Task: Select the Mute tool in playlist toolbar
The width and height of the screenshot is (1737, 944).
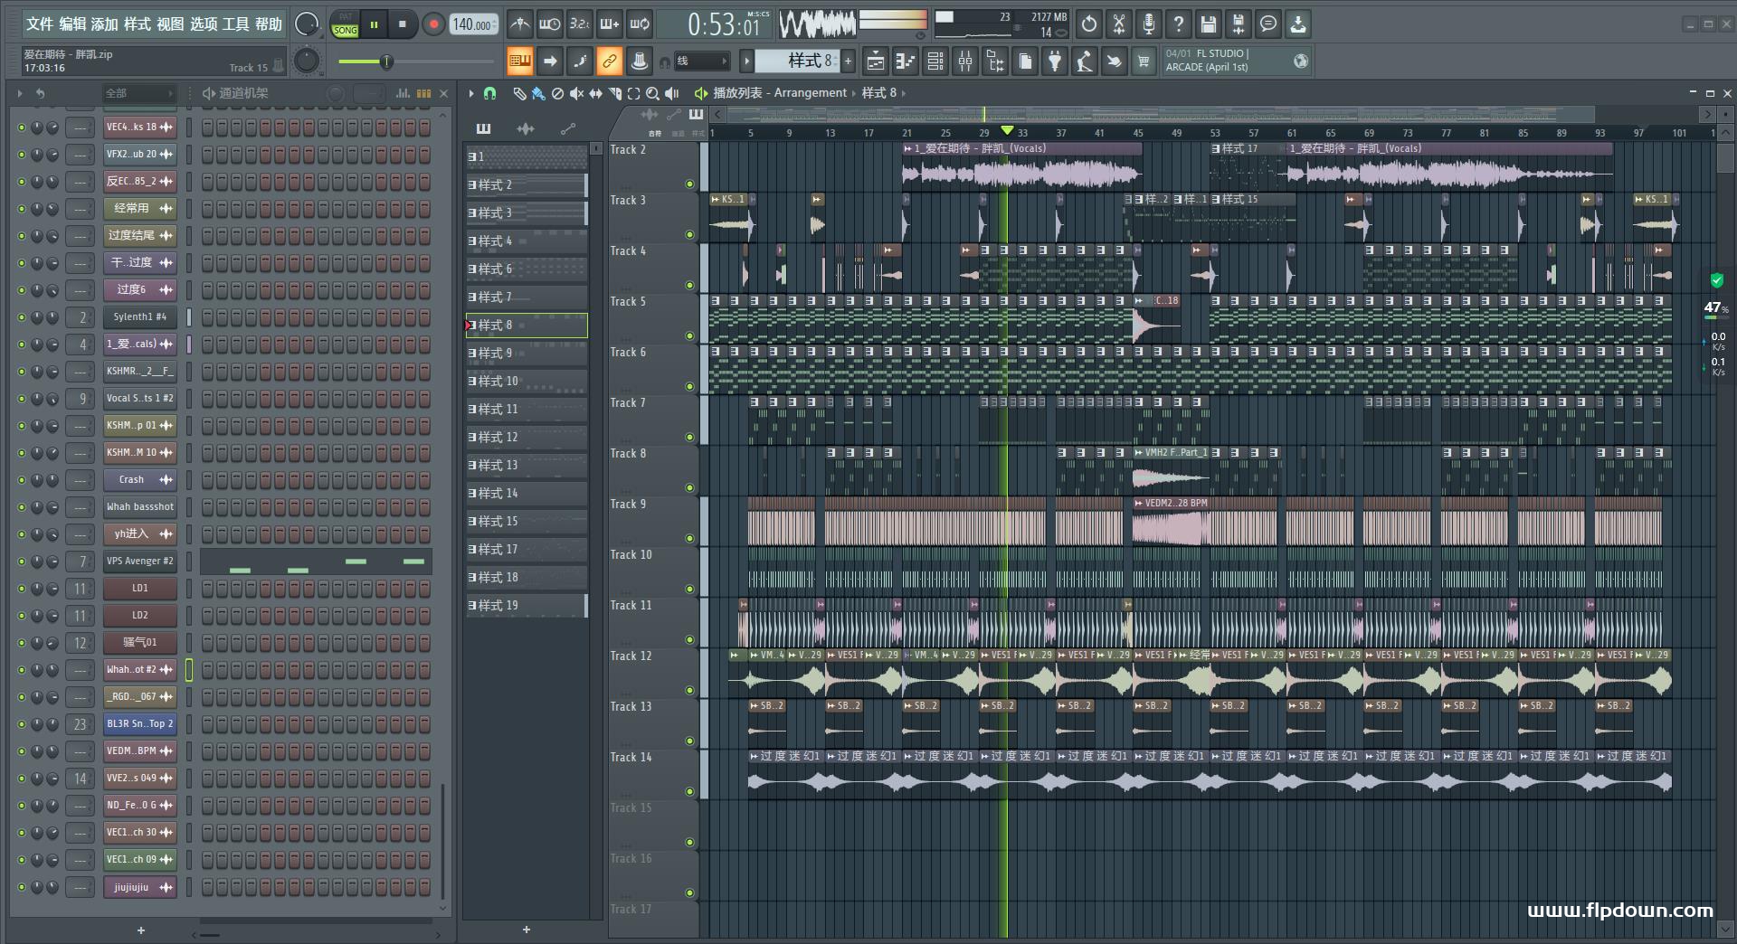Action: click(x=576, y=93)
